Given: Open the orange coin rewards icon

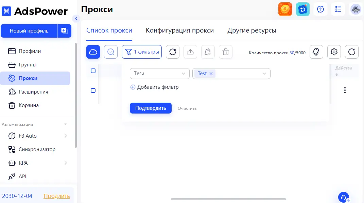Looking at the screenshot, I should [285, 9].
